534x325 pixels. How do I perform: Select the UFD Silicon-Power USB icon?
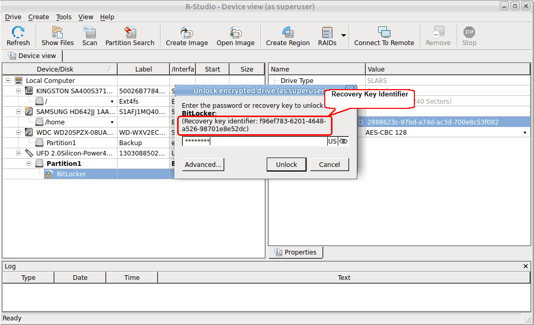click(30, 153)
